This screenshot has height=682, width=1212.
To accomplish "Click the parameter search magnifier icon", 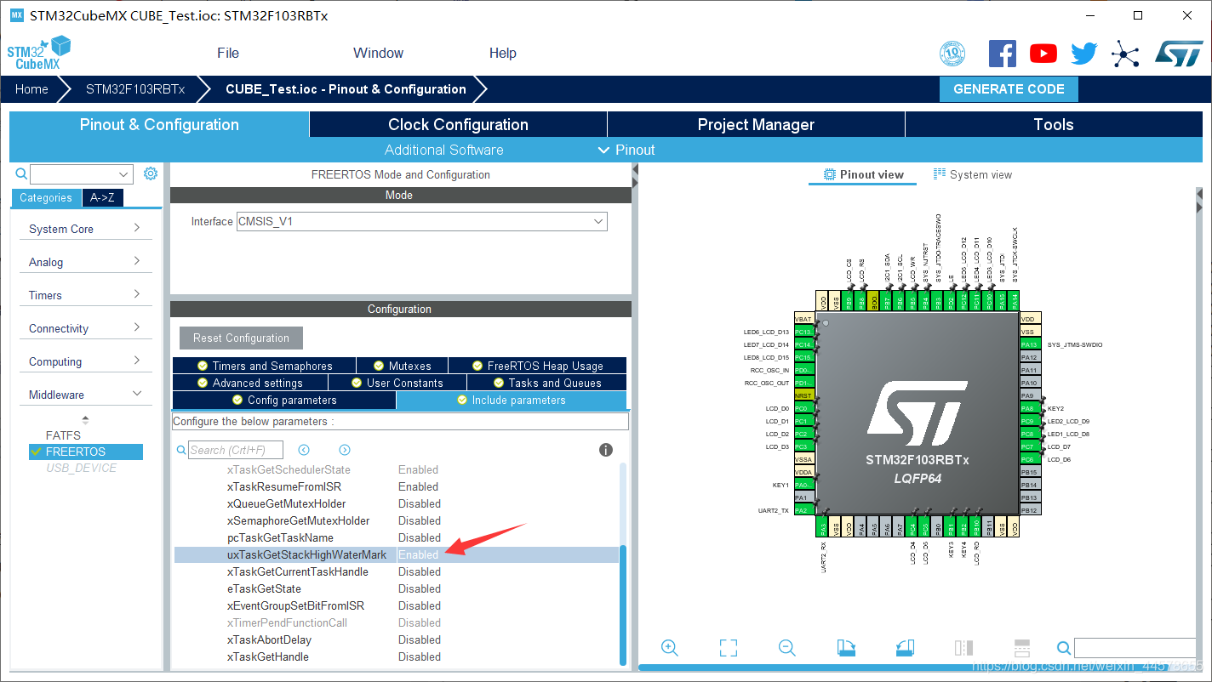I will (x=181, y=450).
